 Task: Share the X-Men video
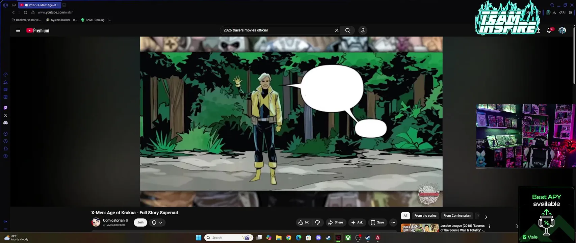tap(336, 222)
